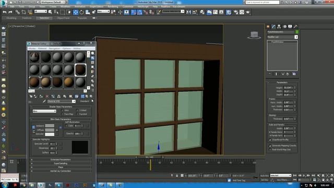Click the Sample Type sphere icon
This screenshot has width=334, height=188.
pyautogui.click(x=93, y=53)
